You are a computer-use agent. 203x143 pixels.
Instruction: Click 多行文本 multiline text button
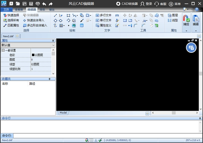click(x=104, y=16)
